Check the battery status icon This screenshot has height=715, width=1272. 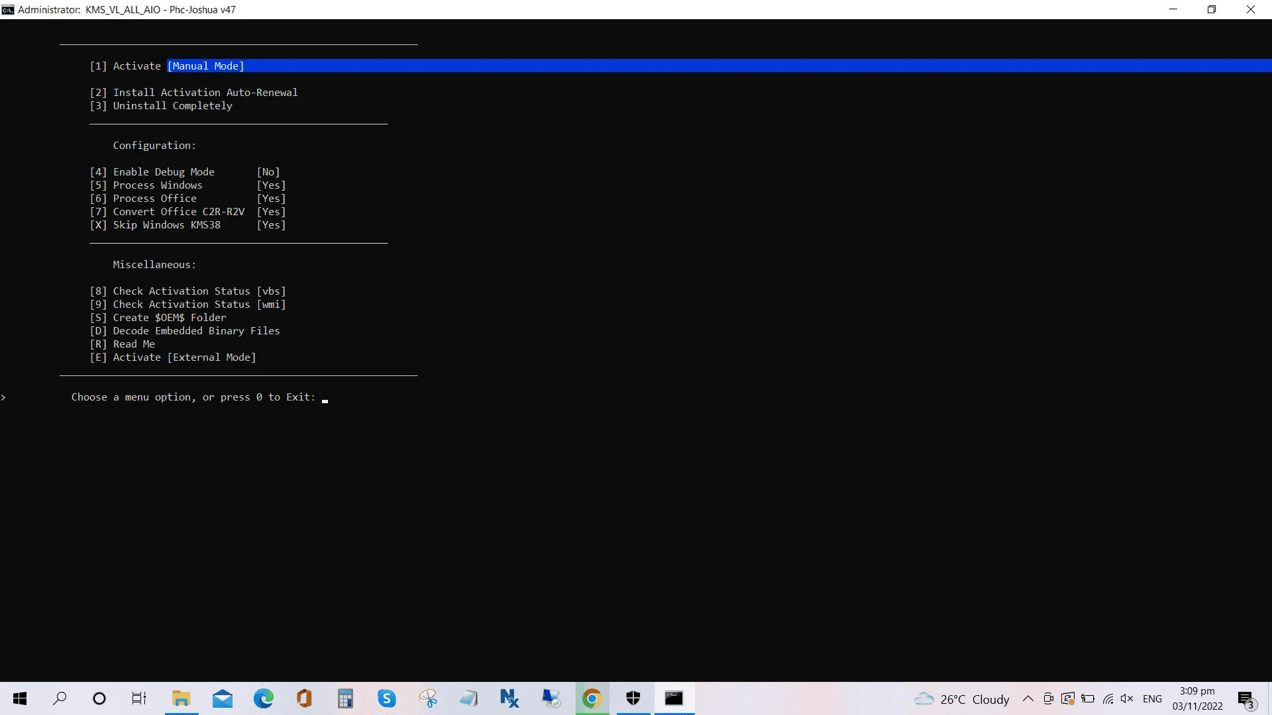pyautogui.click(x=1088, y=699)
